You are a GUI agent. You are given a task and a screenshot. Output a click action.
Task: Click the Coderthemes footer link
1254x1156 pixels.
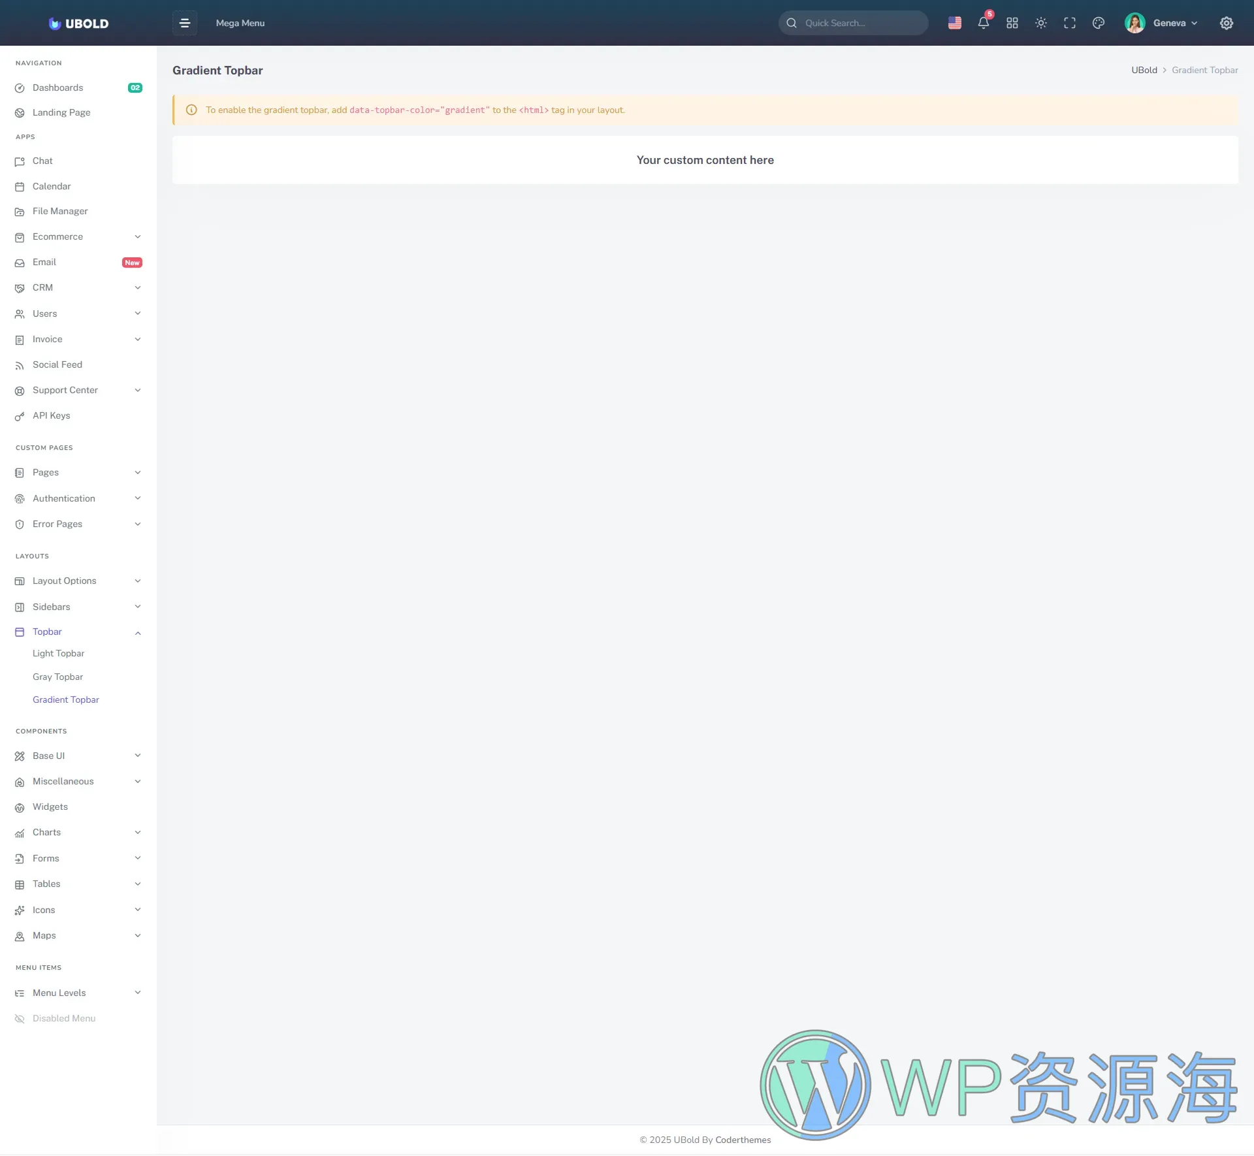[743, 1140]
